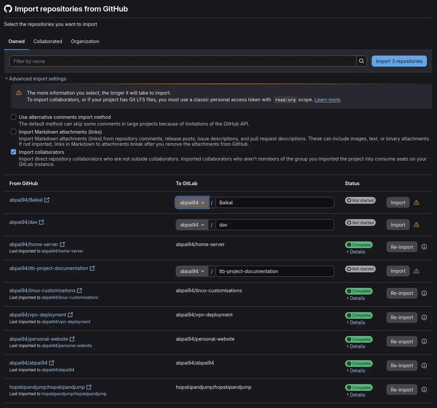The image size is (437, 408).
Task: Re-import the linux-customisations repository
Action: coord(402,293)
